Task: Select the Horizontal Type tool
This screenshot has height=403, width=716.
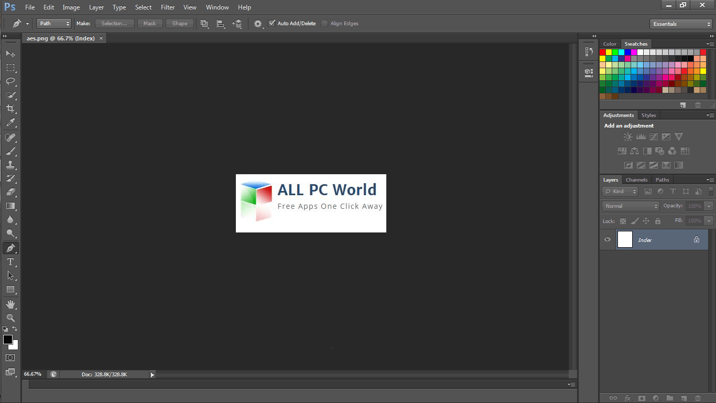Action: coord(10,261)
